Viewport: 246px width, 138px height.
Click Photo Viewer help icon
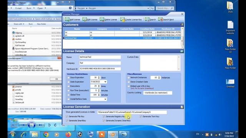point(70,8)
